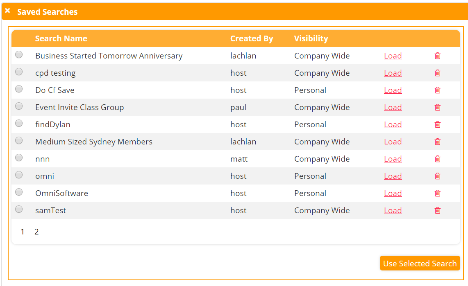Remove the Medium Sized Sydney Members search
Viewport: 468px width, 286px height.
tap(438, 142)
